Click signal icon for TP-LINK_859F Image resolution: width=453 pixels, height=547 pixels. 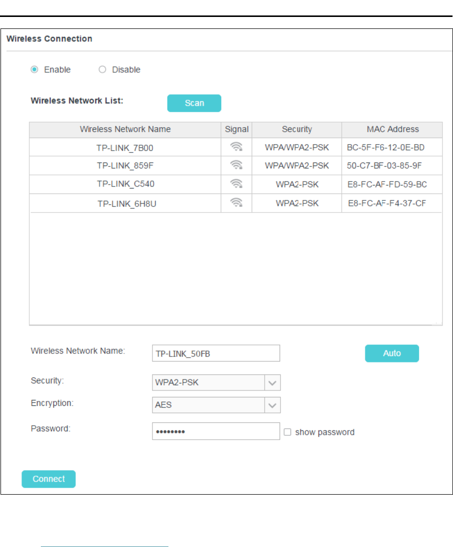[236, 166]
